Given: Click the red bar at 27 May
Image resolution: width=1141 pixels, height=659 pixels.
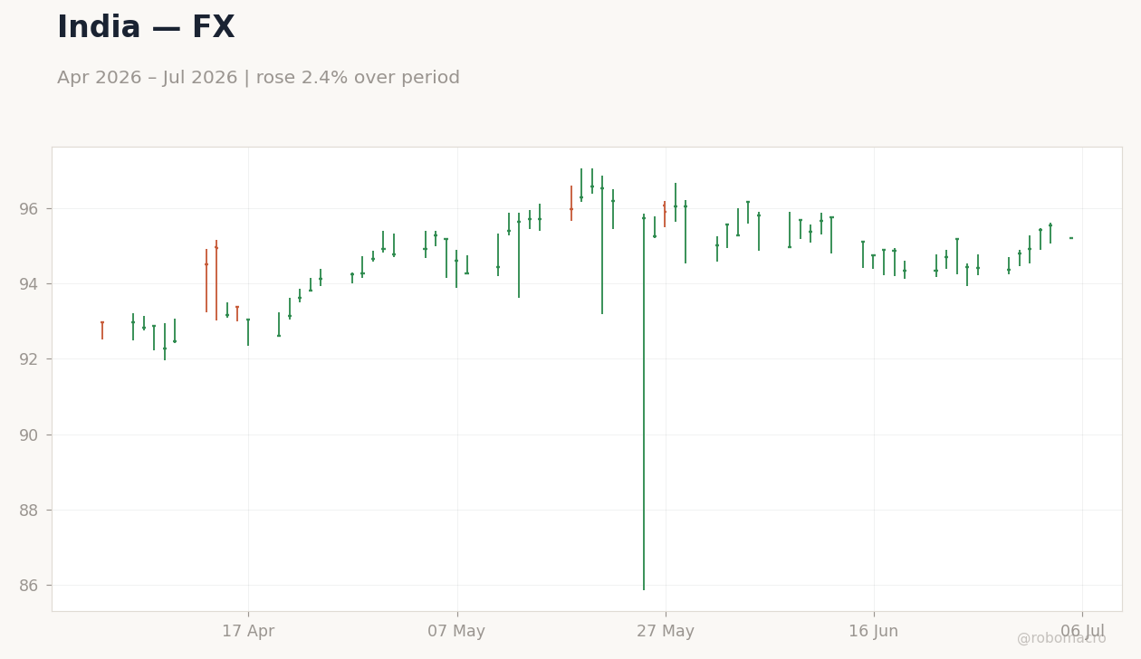Looking at the screenshot, I should pyautogui.click(x=665, y=214).
